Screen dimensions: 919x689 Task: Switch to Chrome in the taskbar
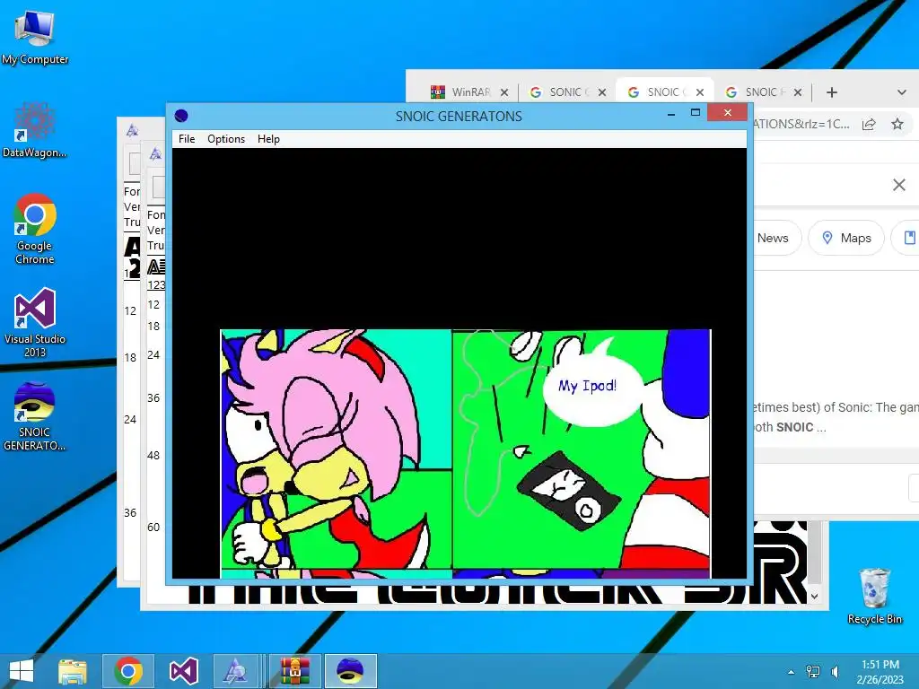(128, 671)
